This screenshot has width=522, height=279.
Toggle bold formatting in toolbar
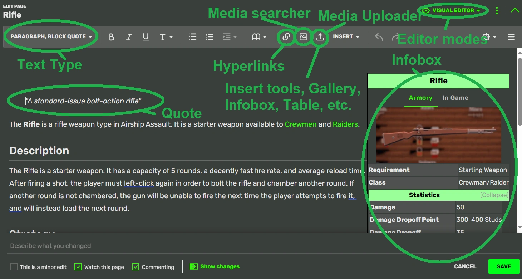click(112, 37)
